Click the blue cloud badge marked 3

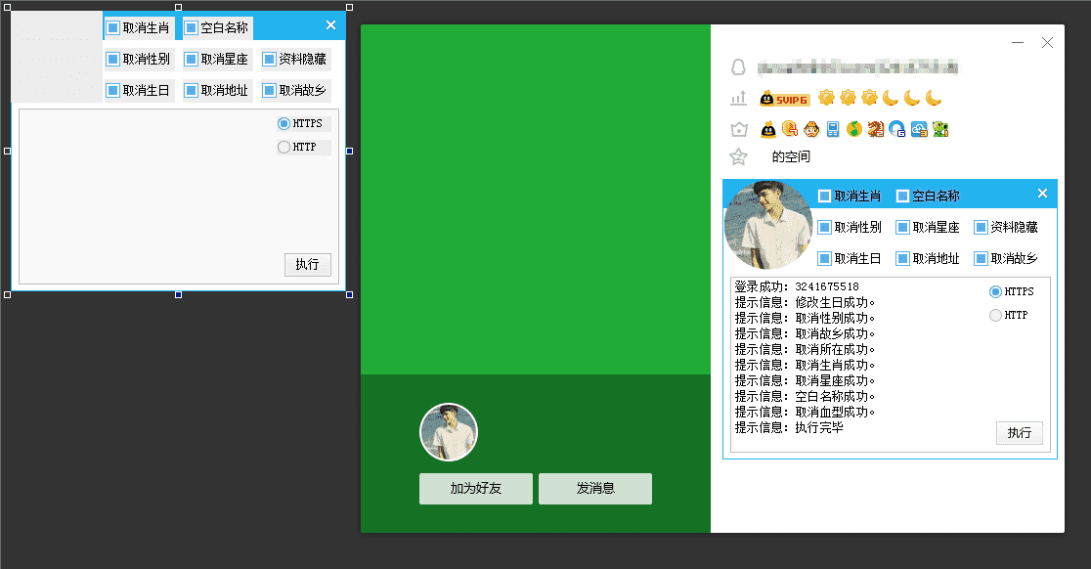(919, 129)
